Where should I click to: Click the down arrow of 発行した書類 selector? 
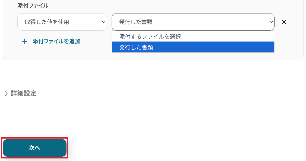click(x=271, y=22)
